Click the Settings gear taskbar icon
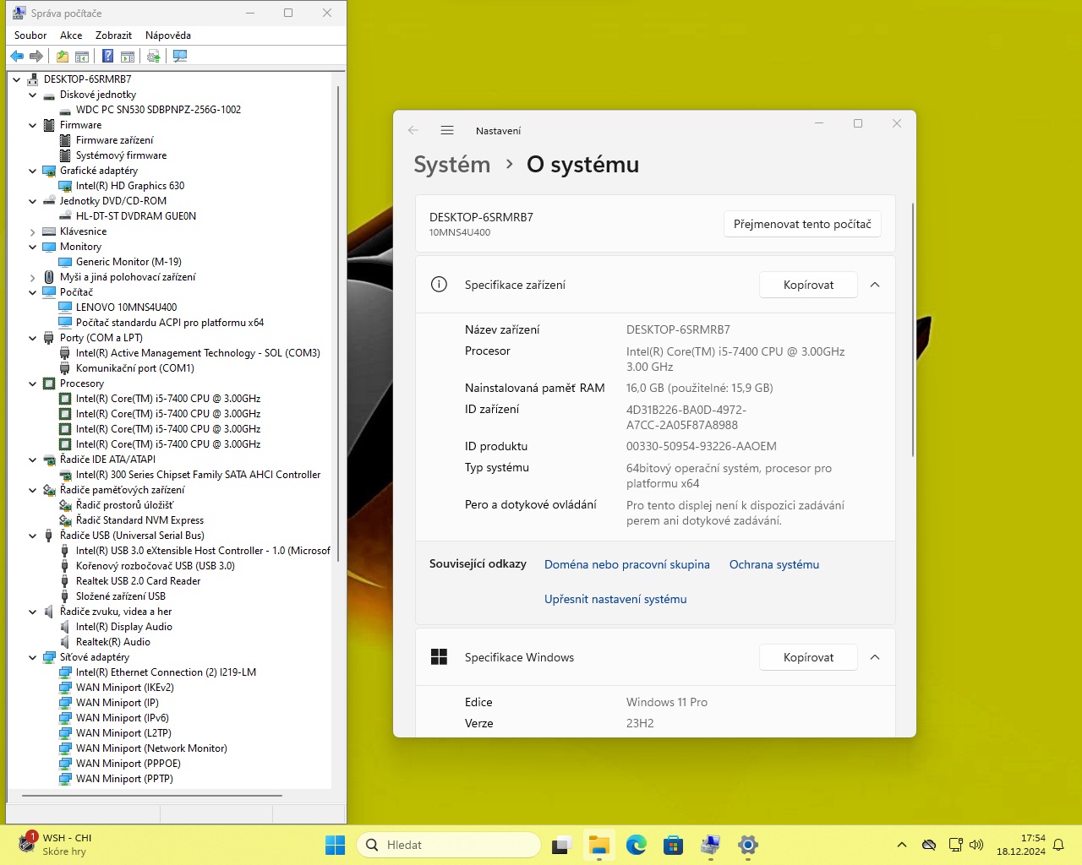Image resolution: width=1082 pixels, height=865 pixels. (748, 845)
